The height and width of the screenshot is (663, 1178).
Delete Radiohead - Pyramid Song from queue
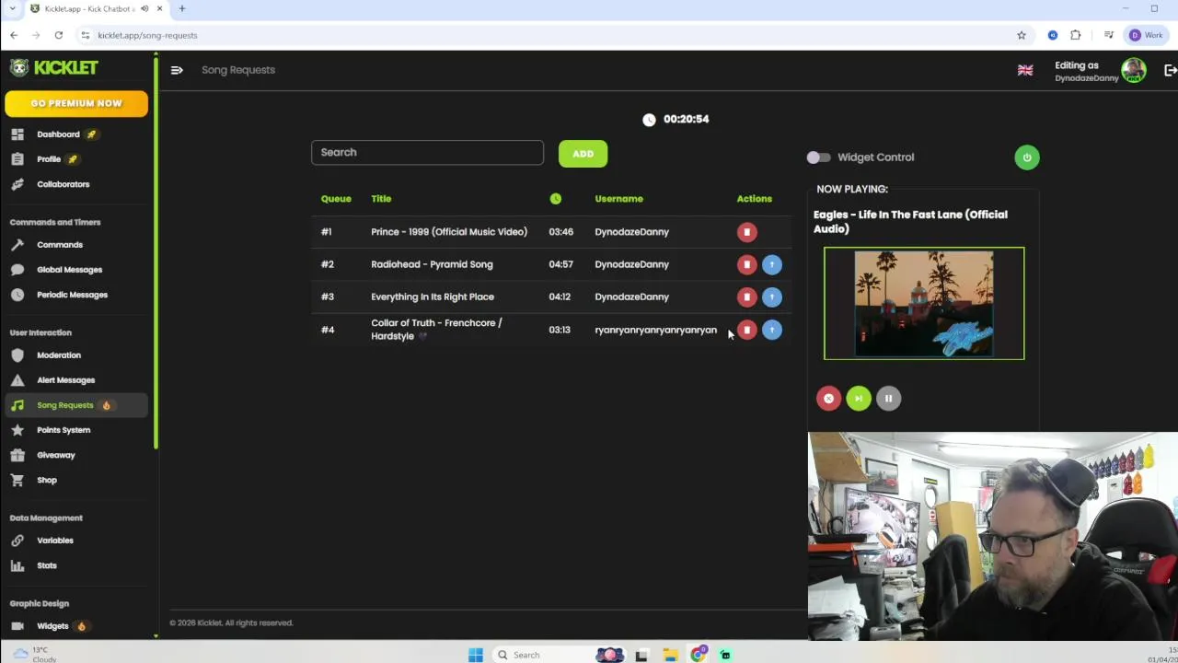point(746,264)
